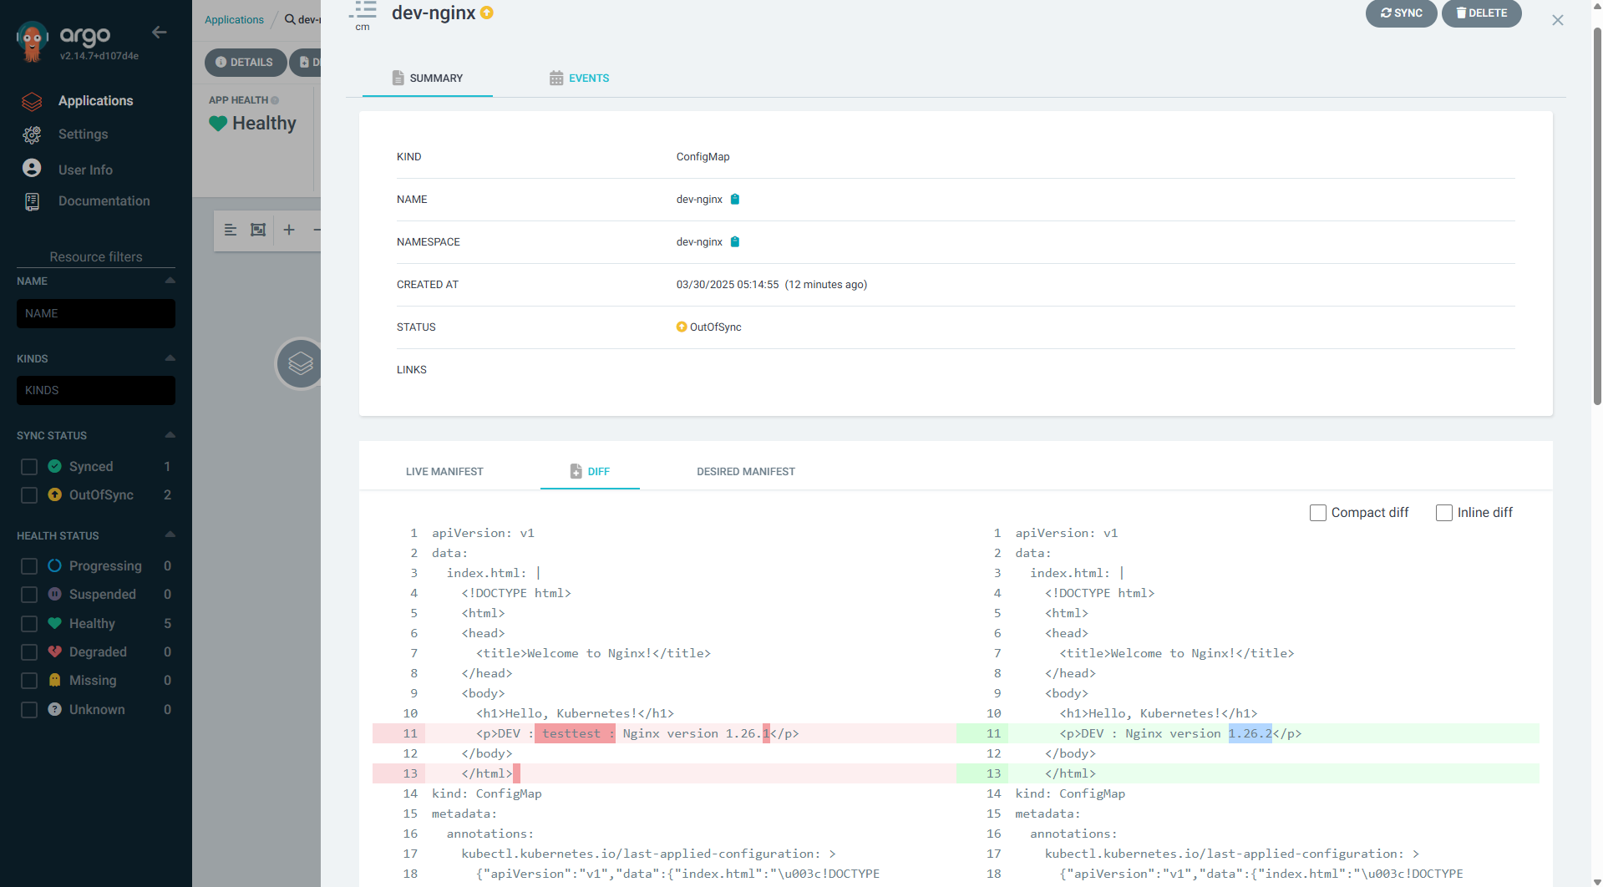
Task: Click the DETAILS button
Action: tap(245, 63)
